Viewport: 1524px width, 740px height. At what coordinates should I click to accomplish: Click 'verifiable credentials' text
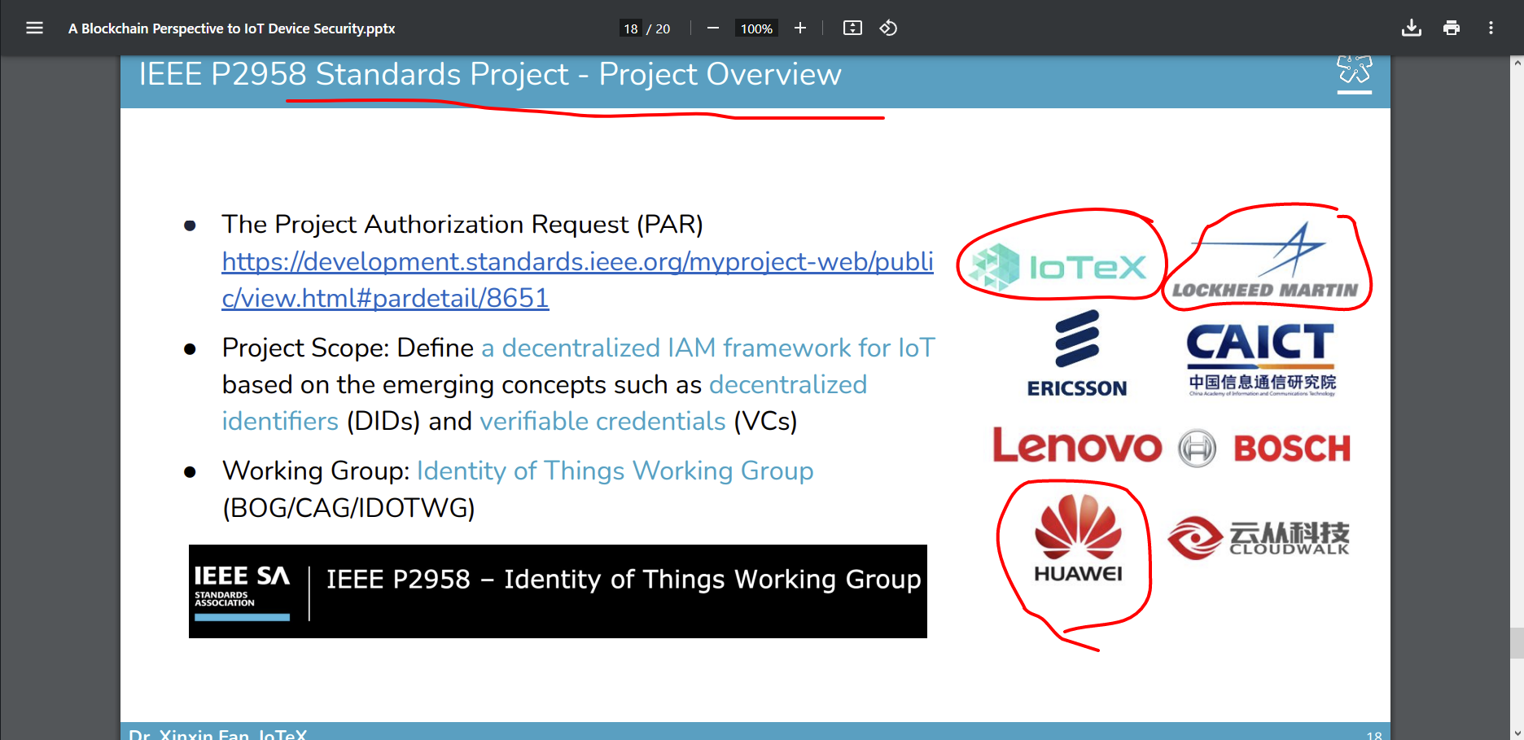602,421
